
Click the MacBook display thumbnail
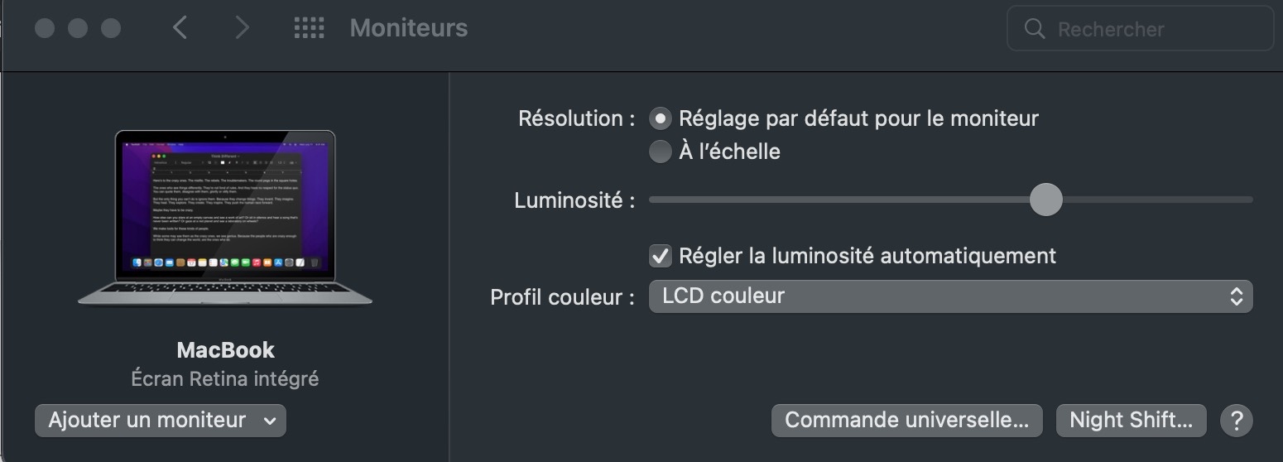tap(225, 217)
